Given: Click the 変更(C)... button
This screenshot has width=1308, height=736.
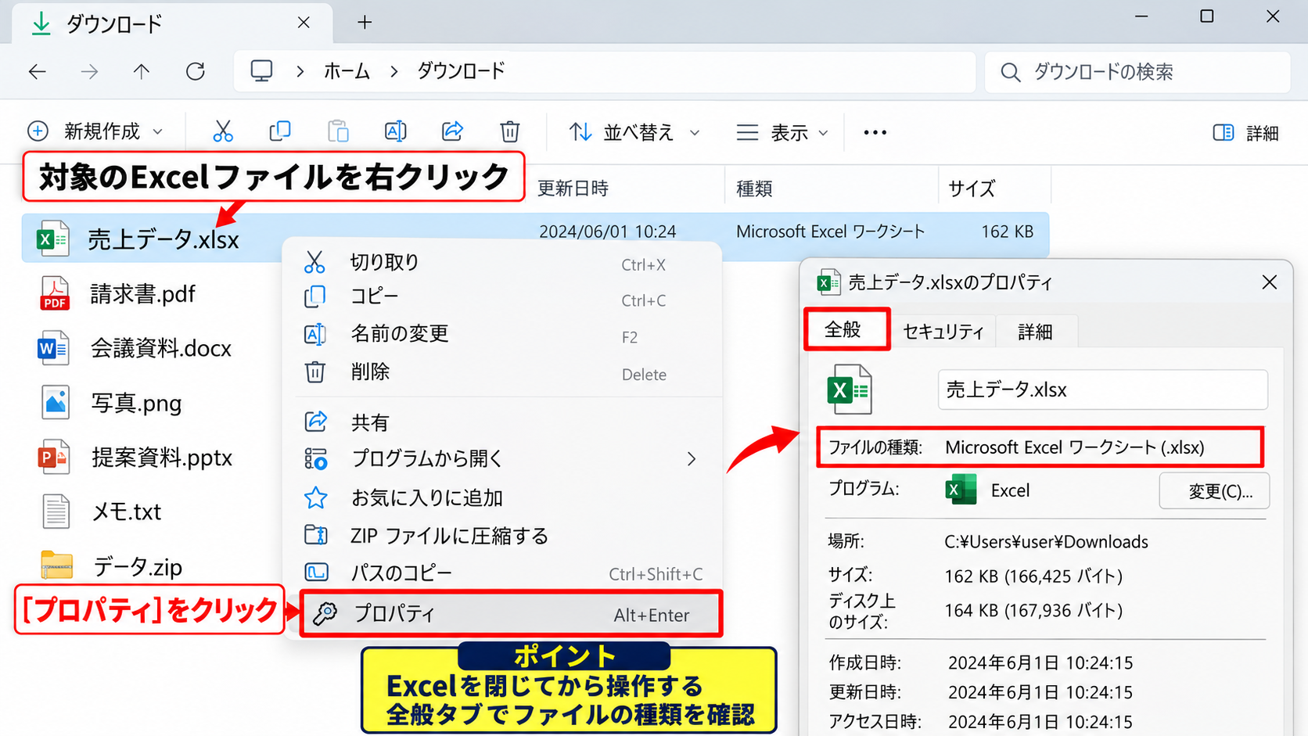Looking at the screenshot, I should coord(1214,491).
